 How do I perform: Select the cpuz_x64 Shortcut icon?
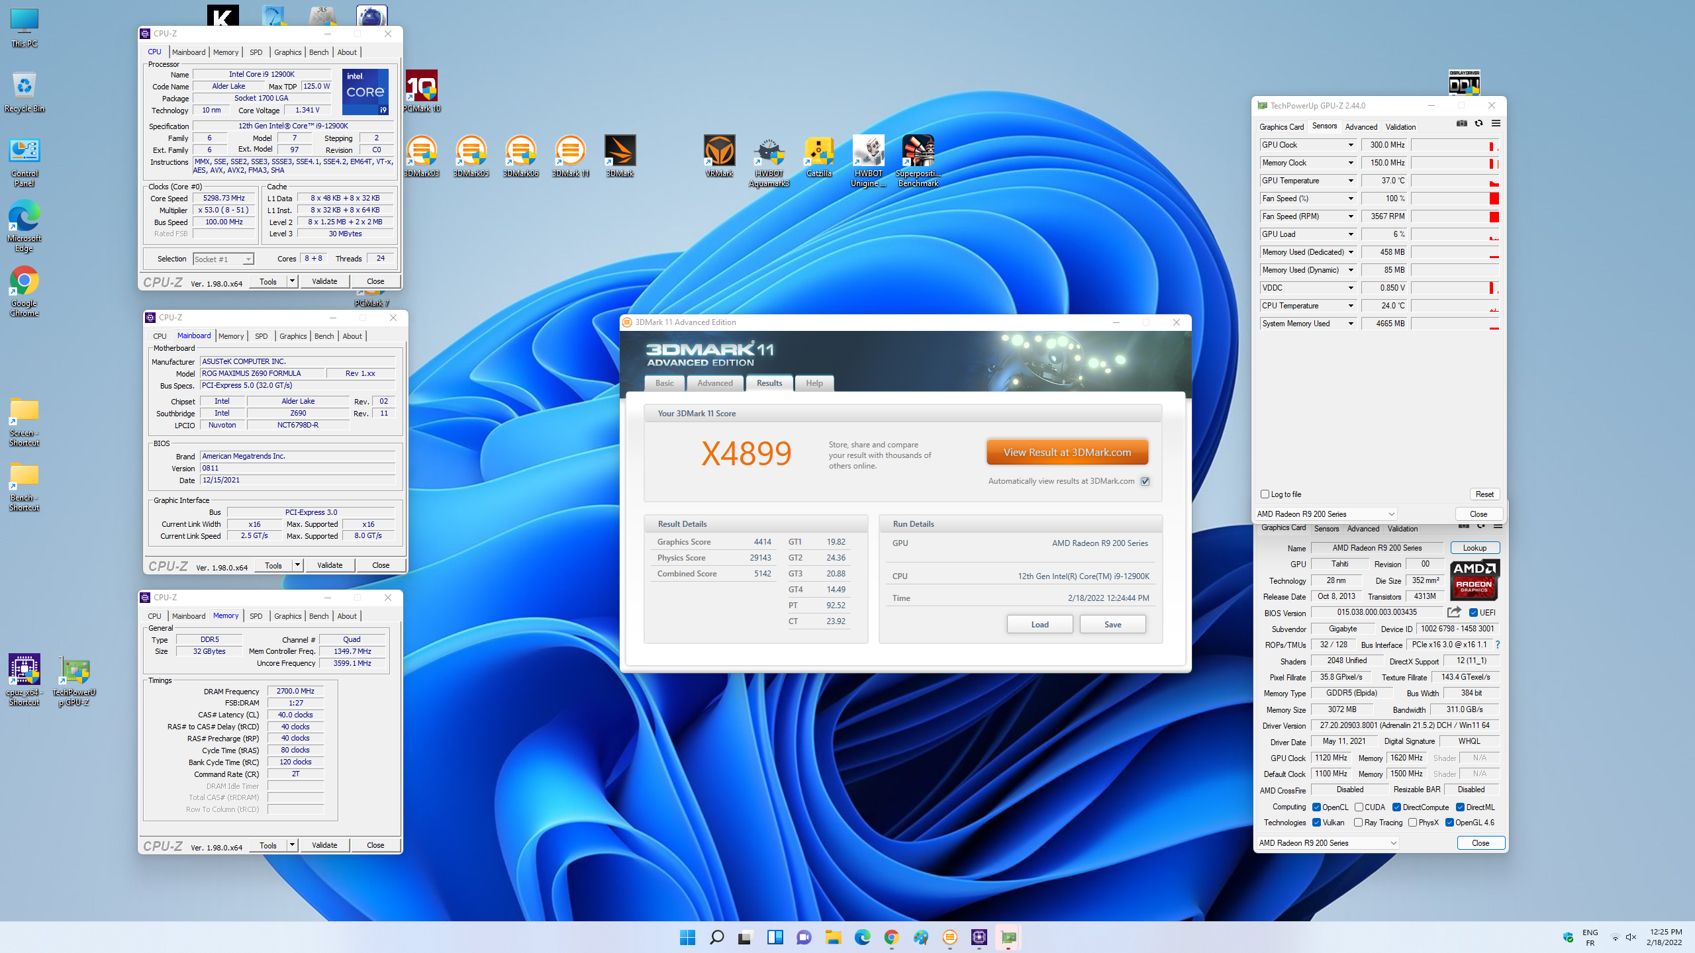pos(24,680)
